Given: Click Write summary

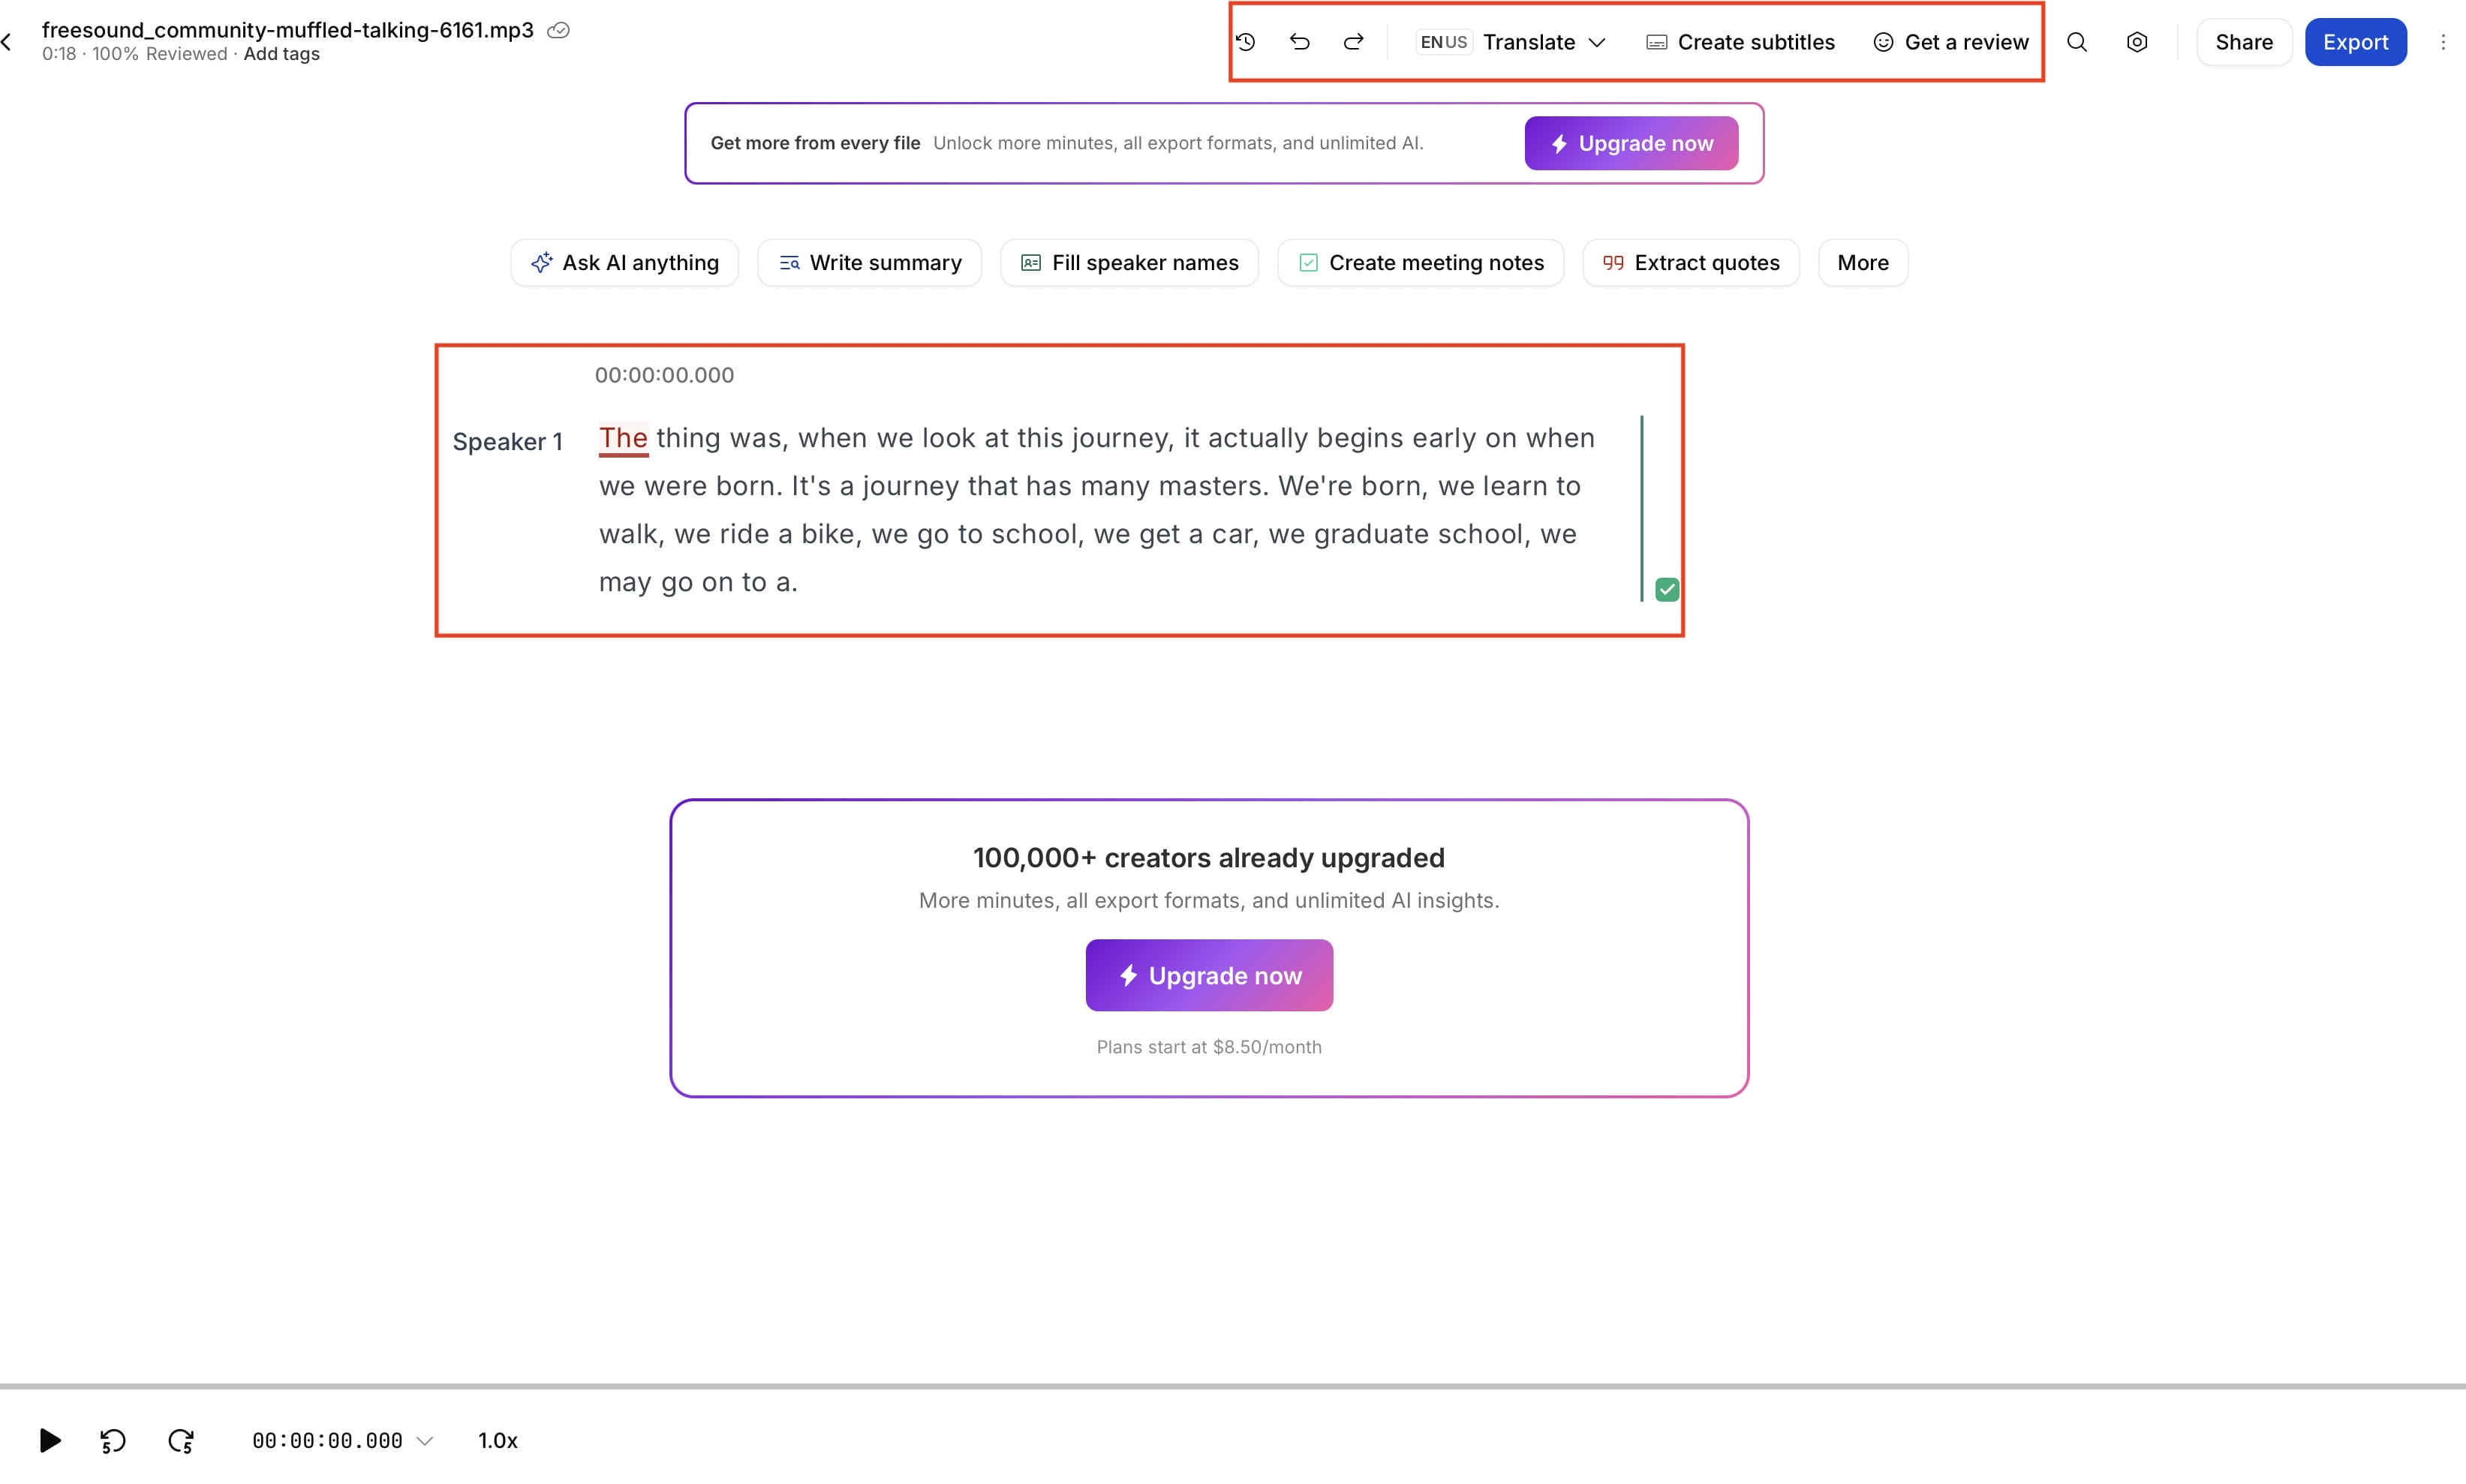Looking at the screenshot, I should 869,263.
